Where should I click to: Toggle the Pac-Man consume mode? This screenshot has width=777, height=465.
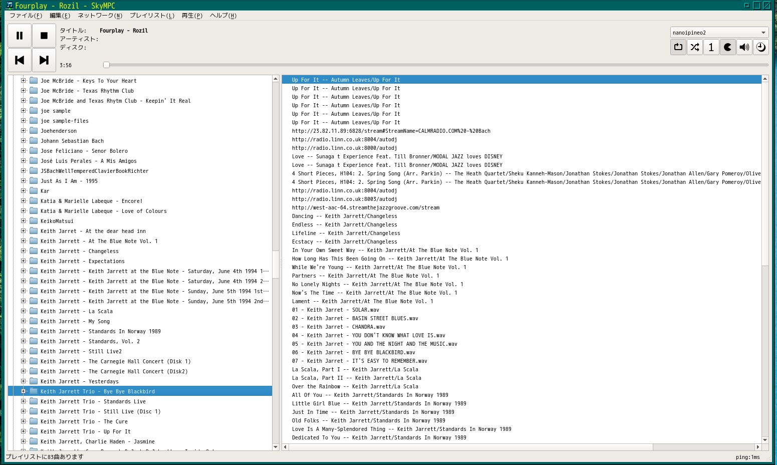[728, 47]
